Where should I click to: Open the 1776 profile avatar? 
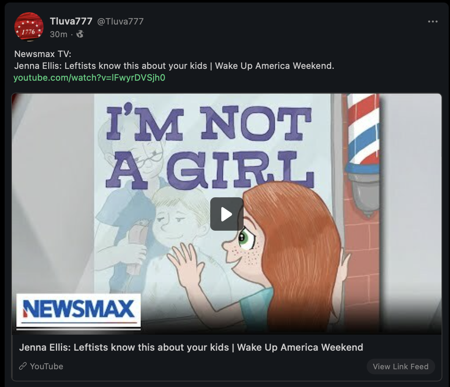[29, 27]
